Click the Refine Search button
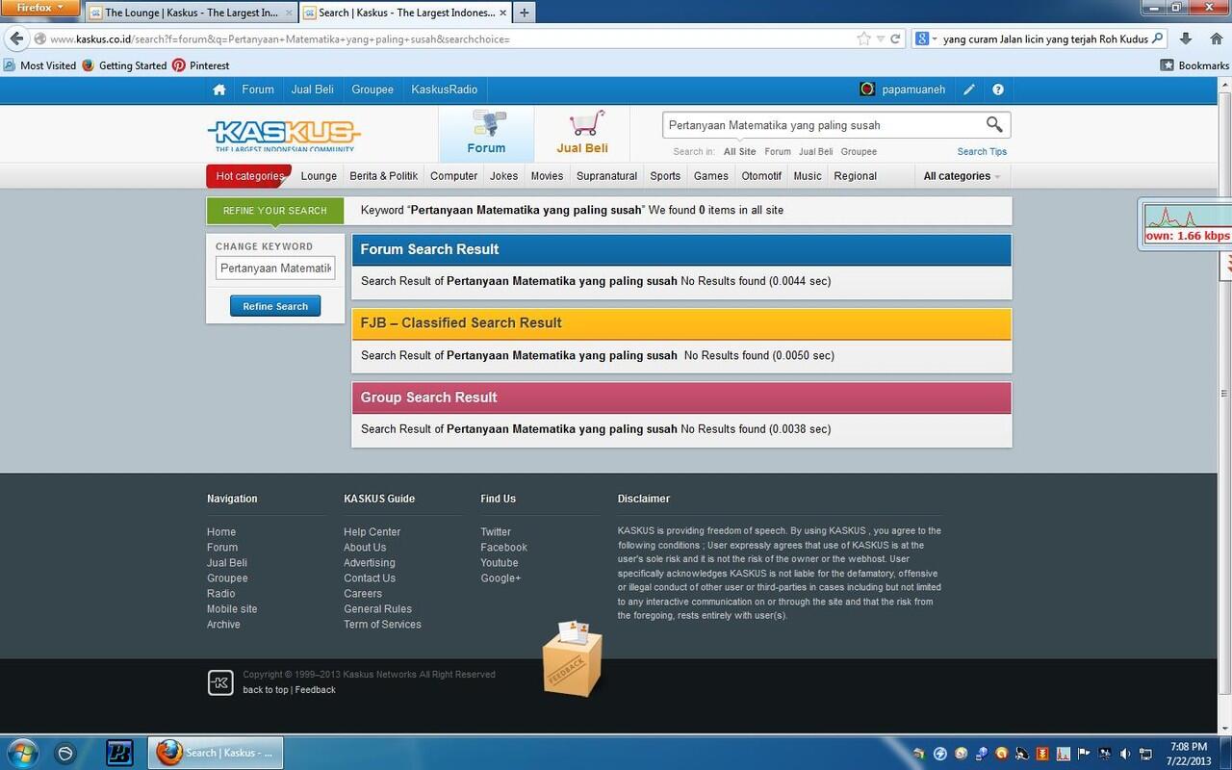Screen dimensions: 1232x770 point(275,306)
